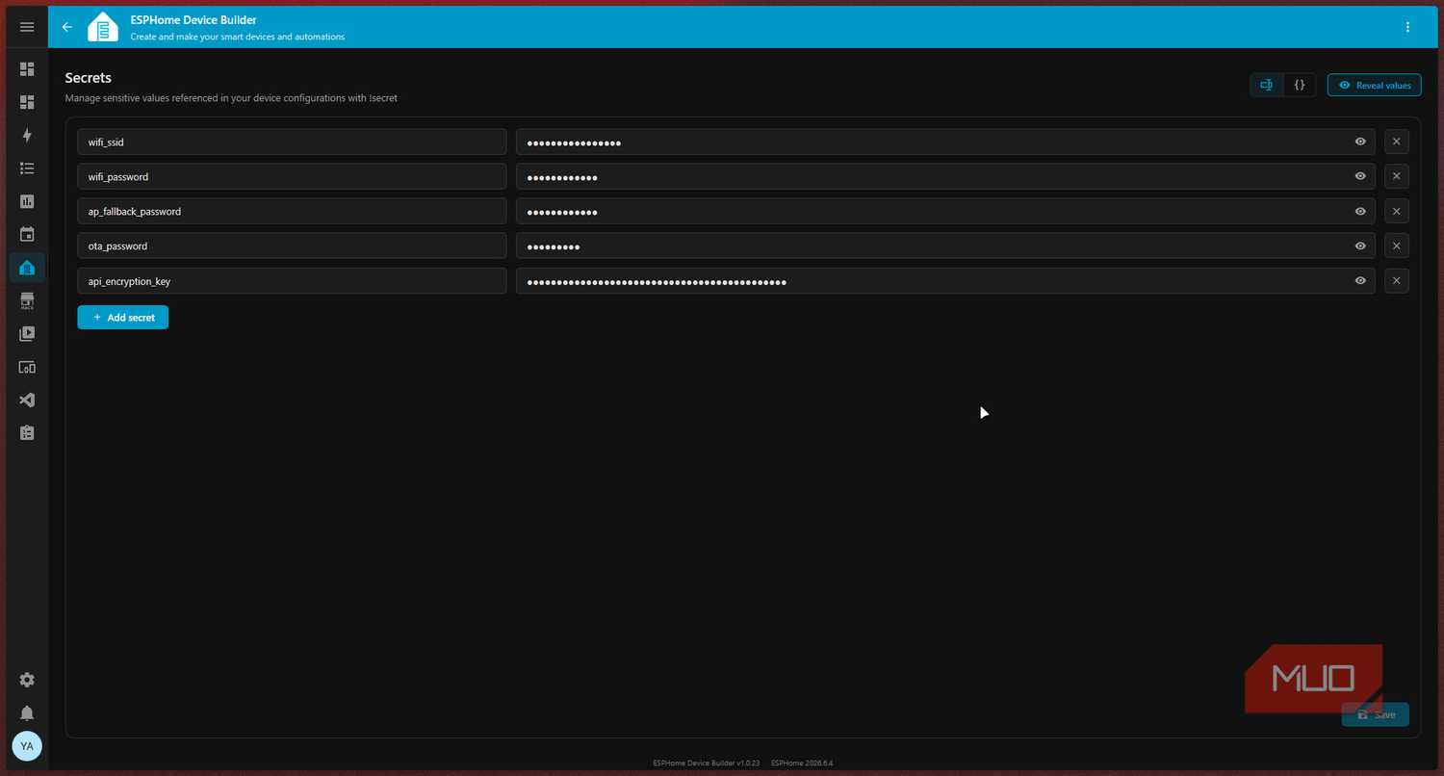Open the bar chart History icon
Image resolution: width=1444 pixels, height=776 pixels.
(x=27, y=201)
